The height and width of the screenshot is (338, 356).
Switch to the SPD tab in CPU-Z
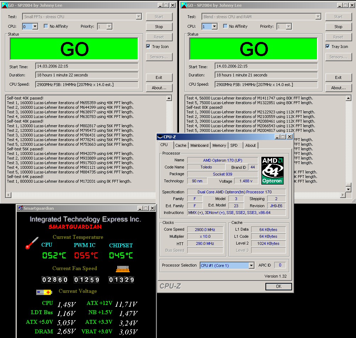tap(234, 145)
